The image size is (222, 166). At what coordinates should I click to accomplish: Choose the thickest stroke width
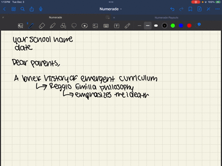[156, 26]
